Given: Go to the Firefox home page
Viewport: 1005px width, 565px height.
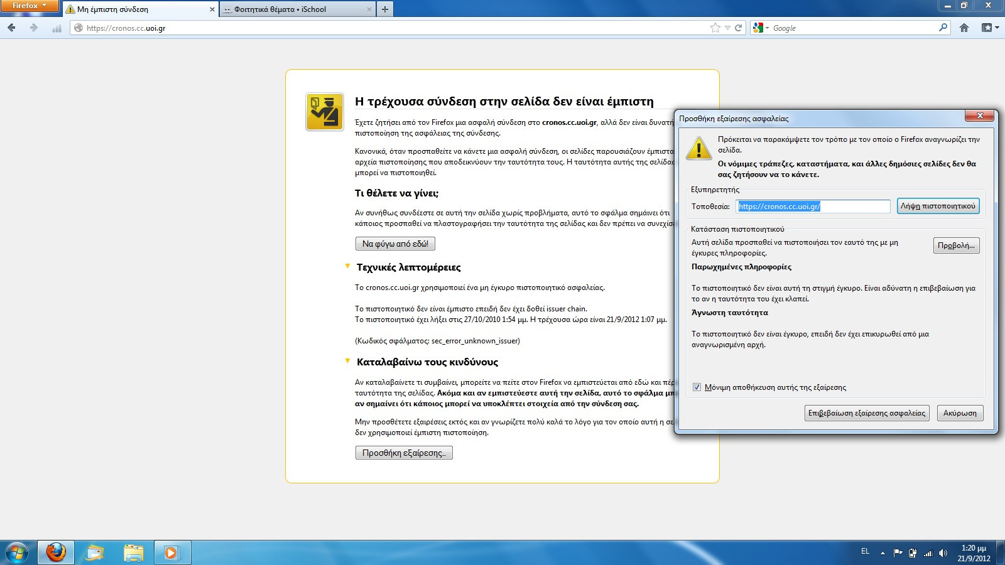Looking at the screenshot, I should [964, 28].
